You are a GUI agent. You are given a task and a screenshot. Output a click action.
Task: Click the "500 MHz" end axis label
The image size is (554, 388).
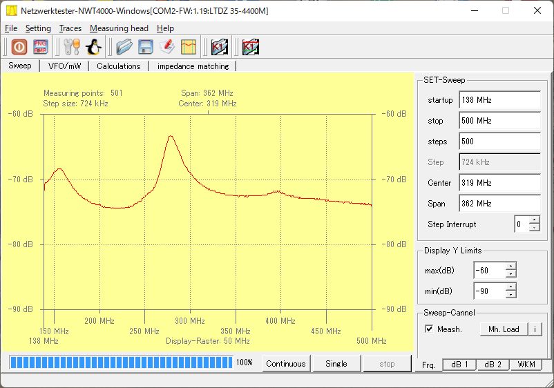[x=372, y=341]
